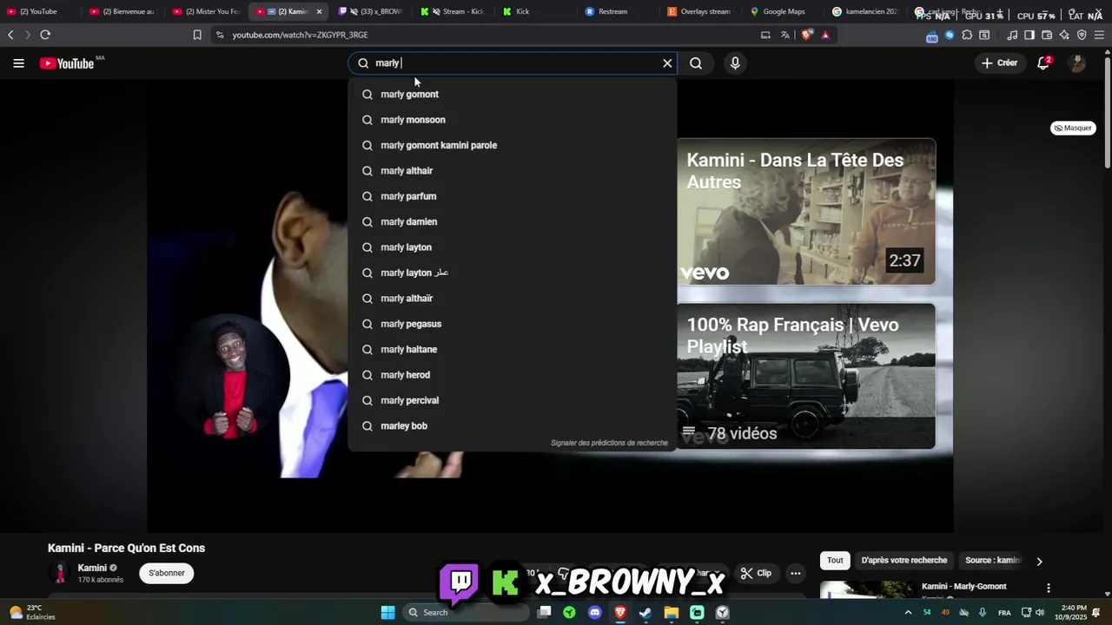Open the Brave Rewards triangle icon
1112x625 pixels.
(825, 35)
